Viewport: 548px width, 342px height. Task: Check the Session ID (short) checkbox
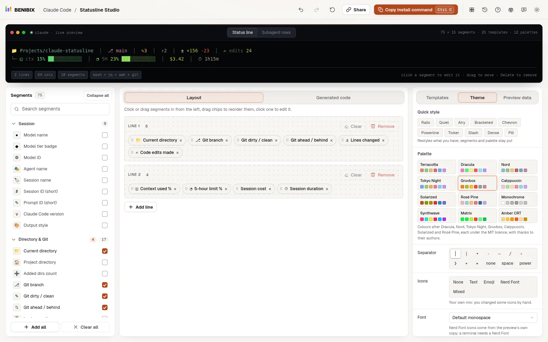coord(105,192)
